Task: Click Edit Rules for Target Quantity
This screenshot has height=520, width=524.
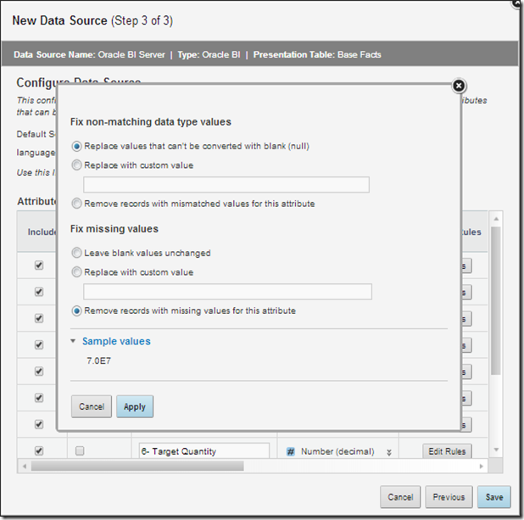Action: coord(446,451)
